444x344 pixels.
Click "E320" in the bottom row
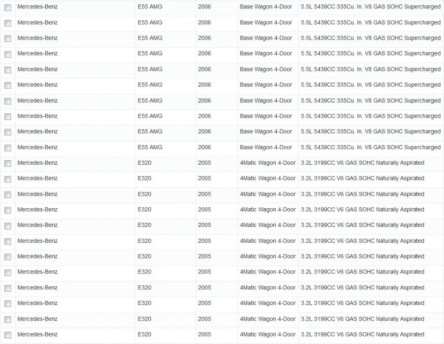point(144,334)
